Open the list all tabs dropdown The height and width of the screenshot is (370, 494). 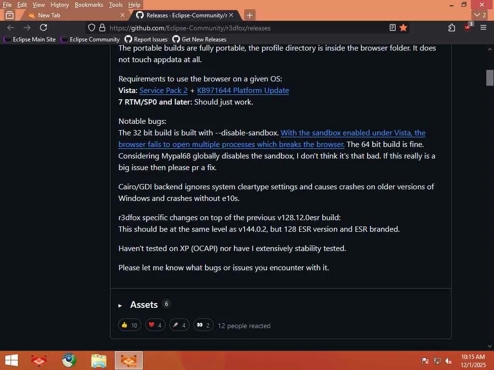click(480, 15)
